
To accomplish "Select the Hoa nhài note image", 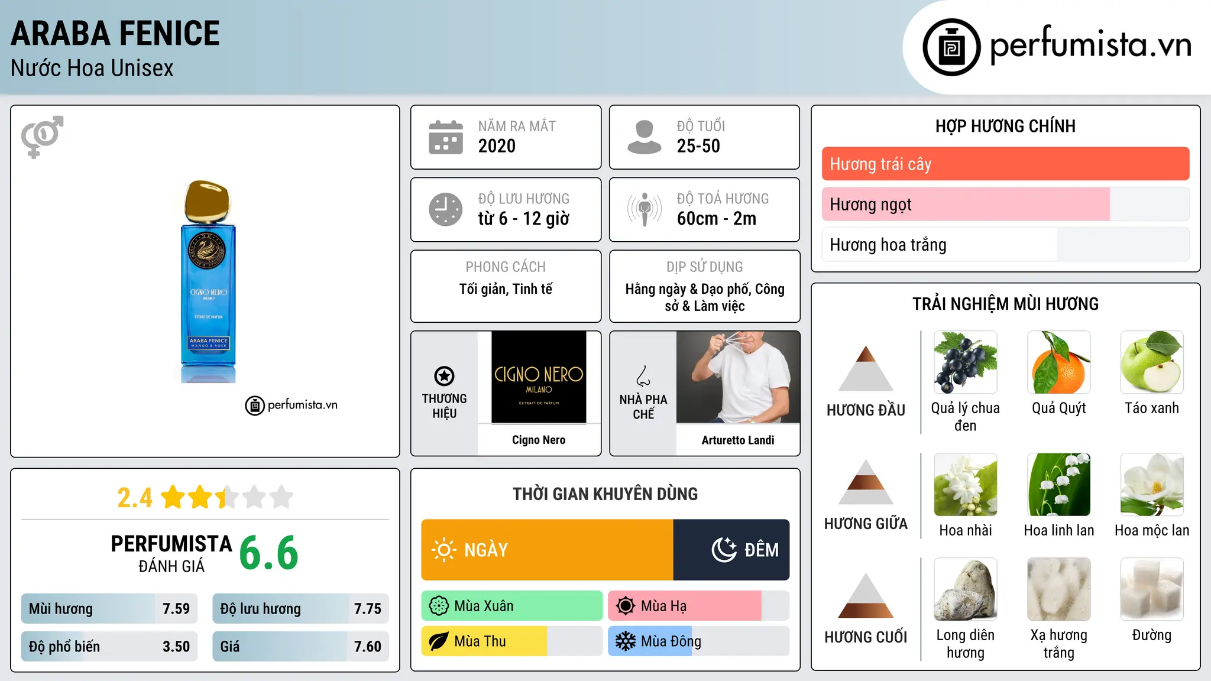I will point(966,485).
